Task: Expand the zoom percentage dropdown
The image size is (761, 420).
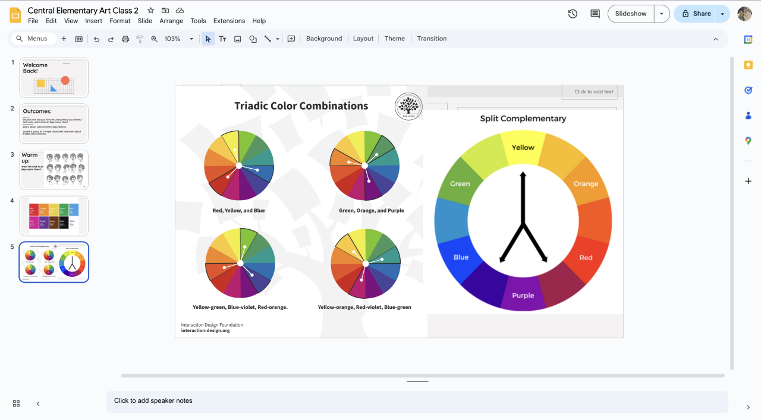Action: pyautogui.click(x=191, y=39)
